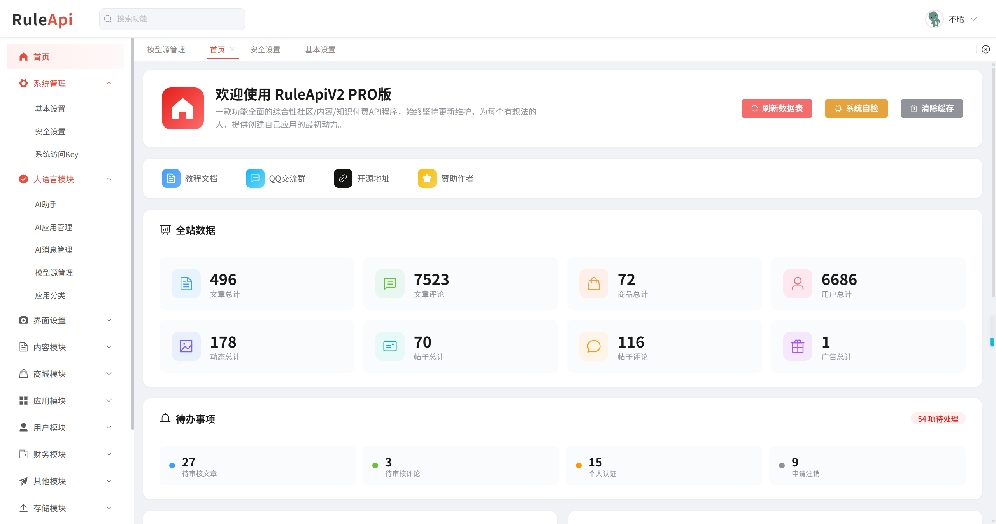Click the 7523 文章评论 figure
996x524 pixels.
point(431,279)
